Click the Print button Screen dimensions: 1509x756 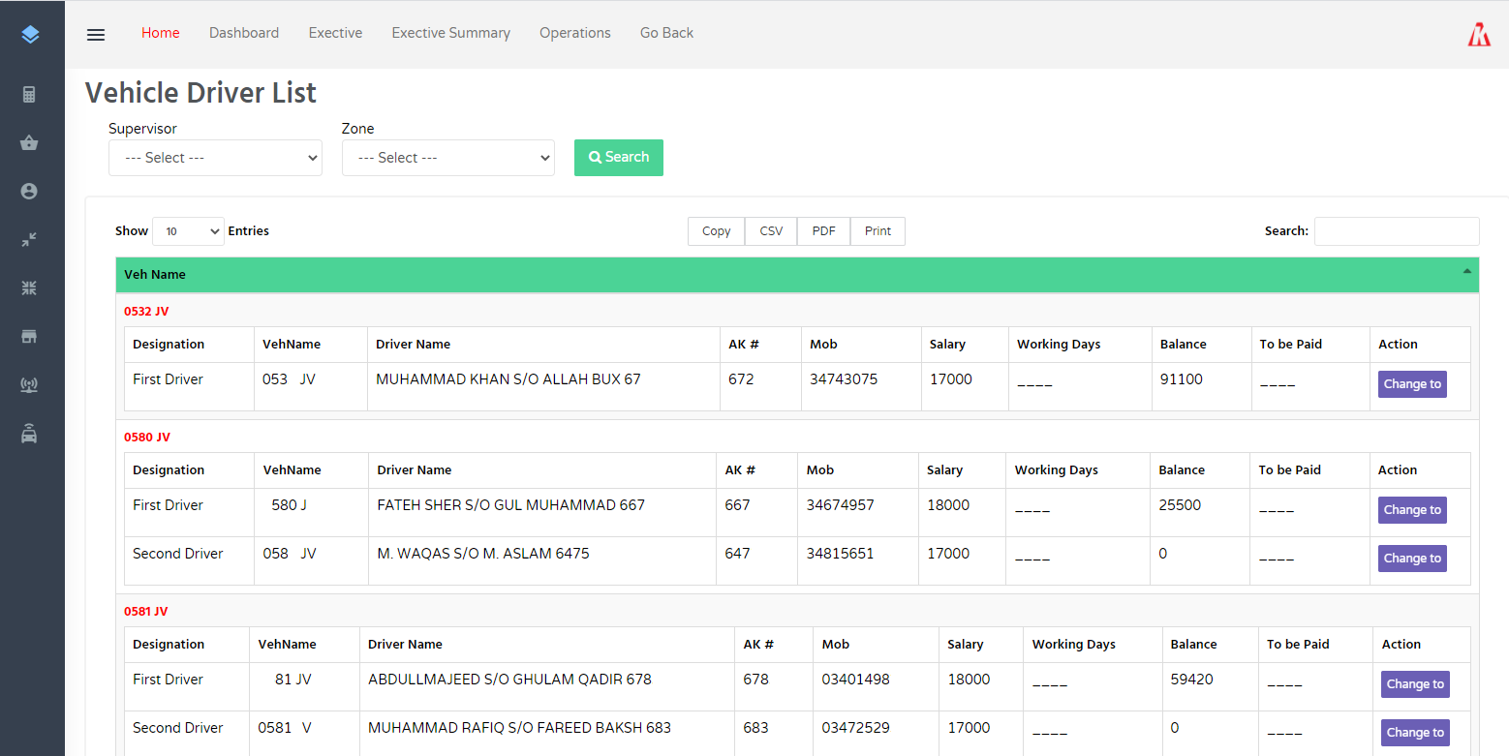(878, 231)
